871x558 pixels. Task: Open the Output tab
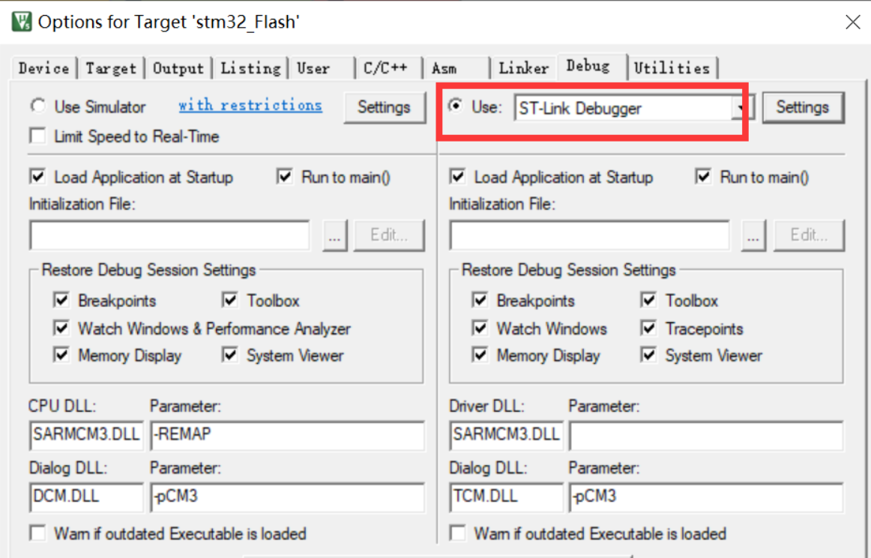(x=178, y=68)
